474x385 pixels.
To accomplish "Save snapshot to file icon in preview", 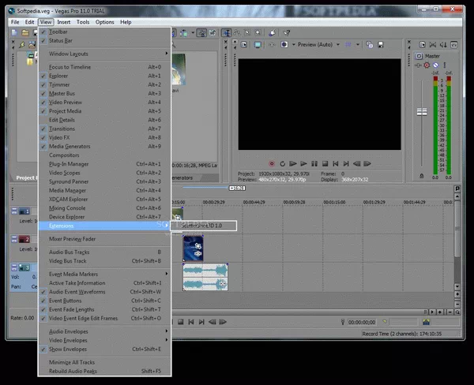I will coord(381,45).
